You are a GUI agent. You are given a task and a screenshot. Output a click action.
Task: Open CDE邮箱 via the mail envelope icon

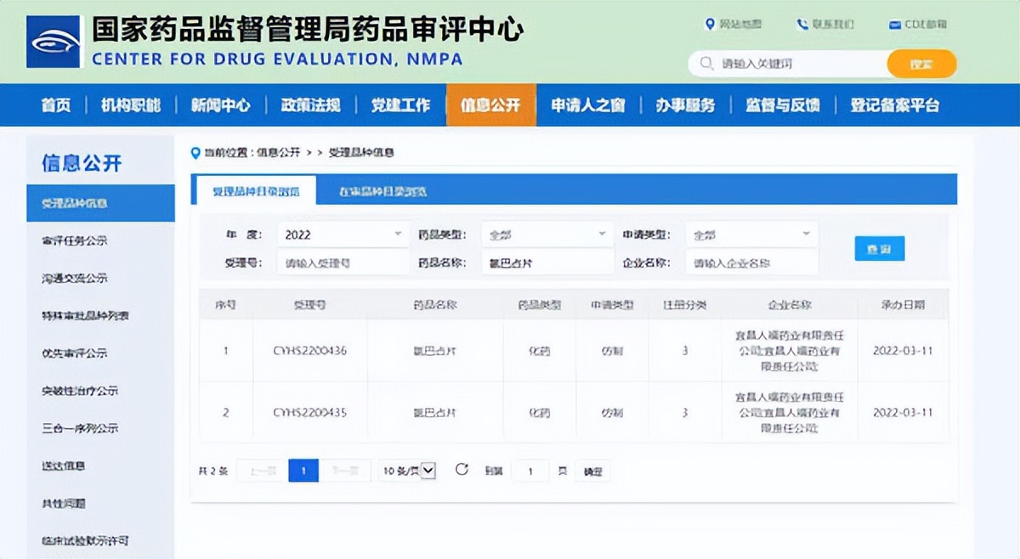click(x=897, y=25)
